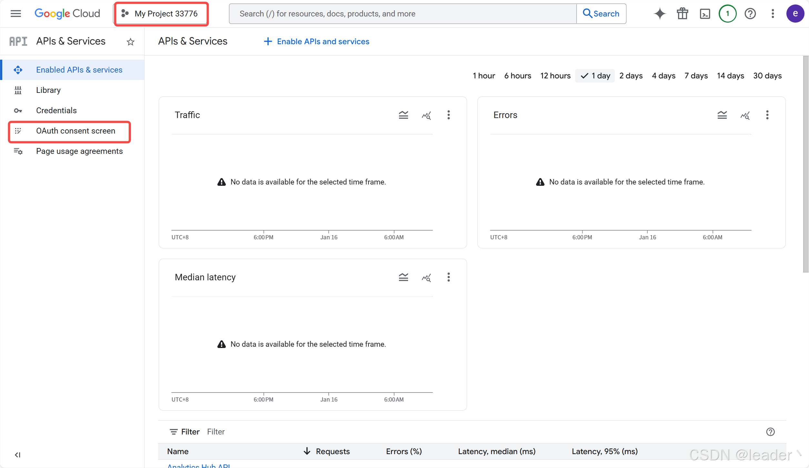Explore data icon on Errors chart
Screen dimensions: 809x468
745,115
